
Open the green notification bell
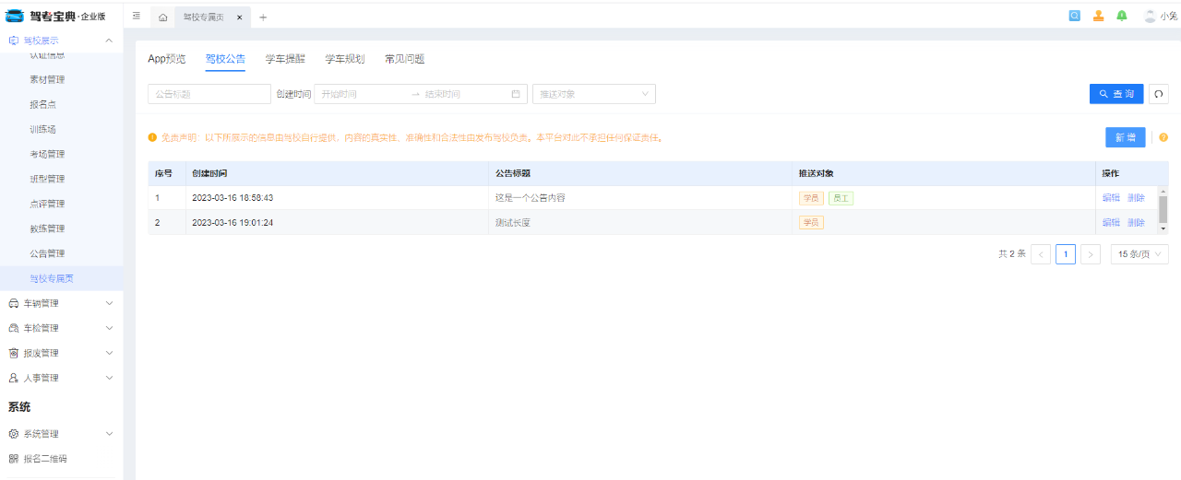click(x=1122, y=16)
